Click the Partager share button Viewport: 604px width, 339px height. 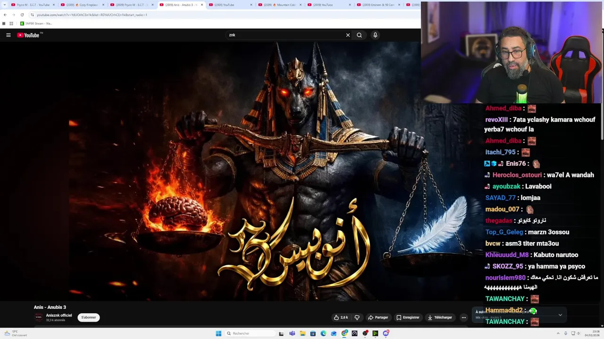click(x=378, y=317)
